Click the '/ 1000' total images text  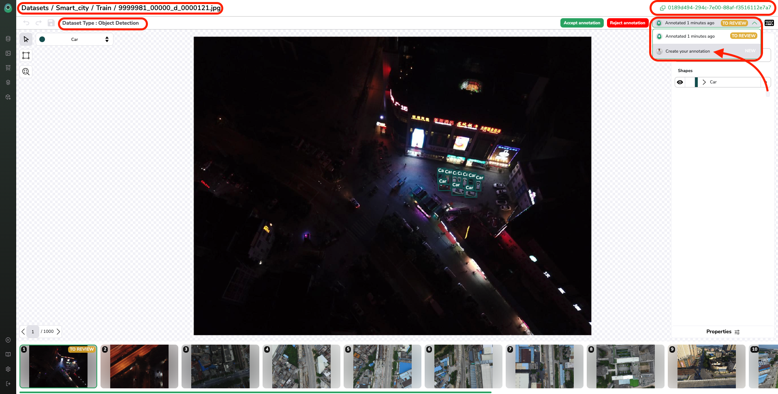(47, 331)
